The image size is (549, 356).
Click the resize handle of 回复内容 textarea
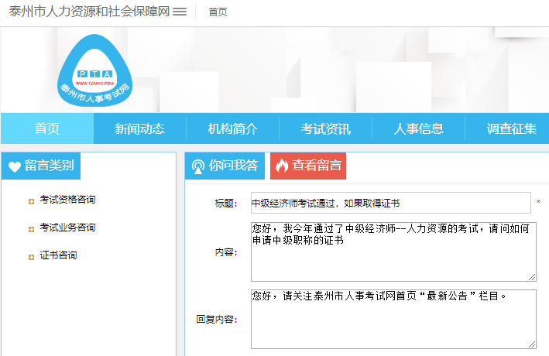coord(532,344)
